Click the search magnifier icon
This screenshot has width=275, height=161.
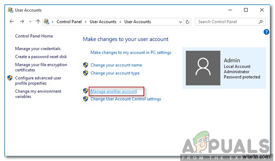pyautogui.click(x=261, y=22)
